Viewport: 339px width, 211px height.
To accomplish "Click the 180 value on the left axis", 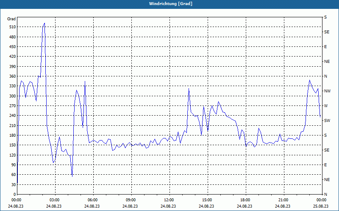I will (13, 135).
